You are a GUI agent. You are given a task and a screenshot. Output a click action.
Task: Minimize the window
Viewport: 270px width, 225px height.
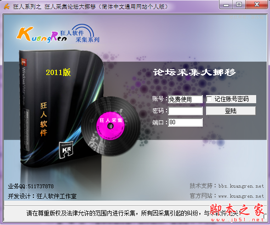[x=226, y=4]
